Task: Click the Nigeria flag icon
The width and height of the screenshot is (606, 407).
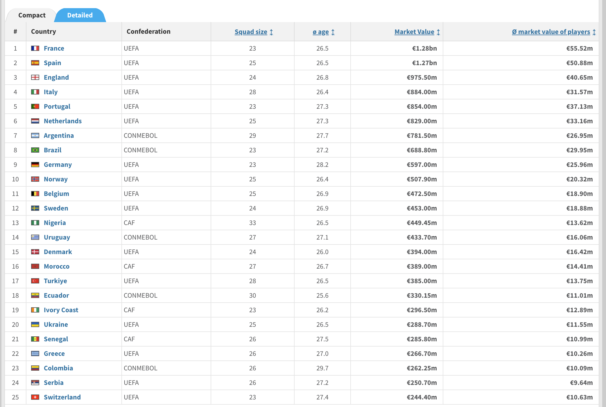Action: 35,223
